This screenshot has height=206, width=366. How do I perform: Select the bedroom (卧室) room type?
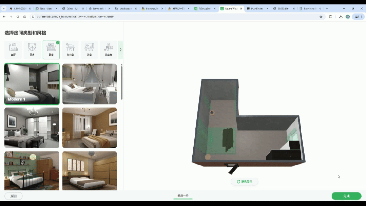[x=51, y=50]
